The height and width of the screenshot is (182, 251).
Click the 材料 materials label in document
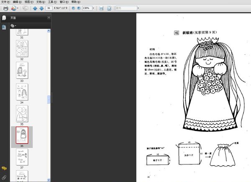point(152,49)
